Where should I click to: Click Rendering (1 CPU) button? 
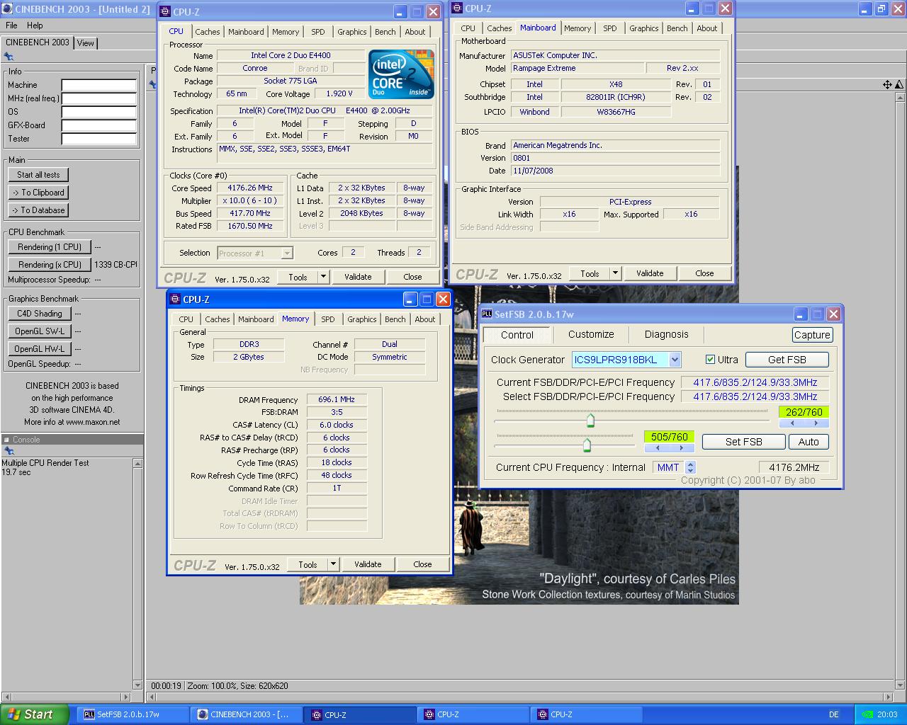50,247
